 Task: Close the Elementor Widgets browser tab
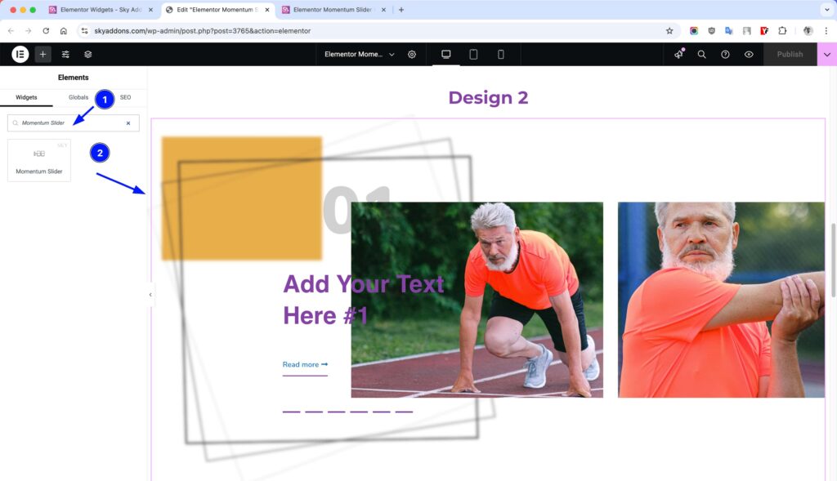pos(150,10)
